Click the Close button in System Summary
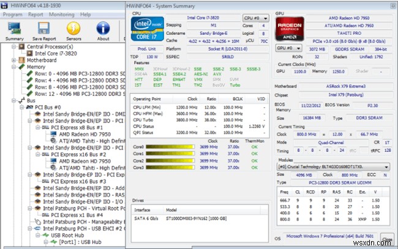Image resolution: width=398 pixels, height=249 pixels. 387,239
